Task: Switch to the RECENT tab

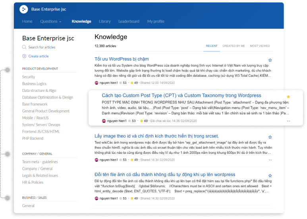Action: 212,46
